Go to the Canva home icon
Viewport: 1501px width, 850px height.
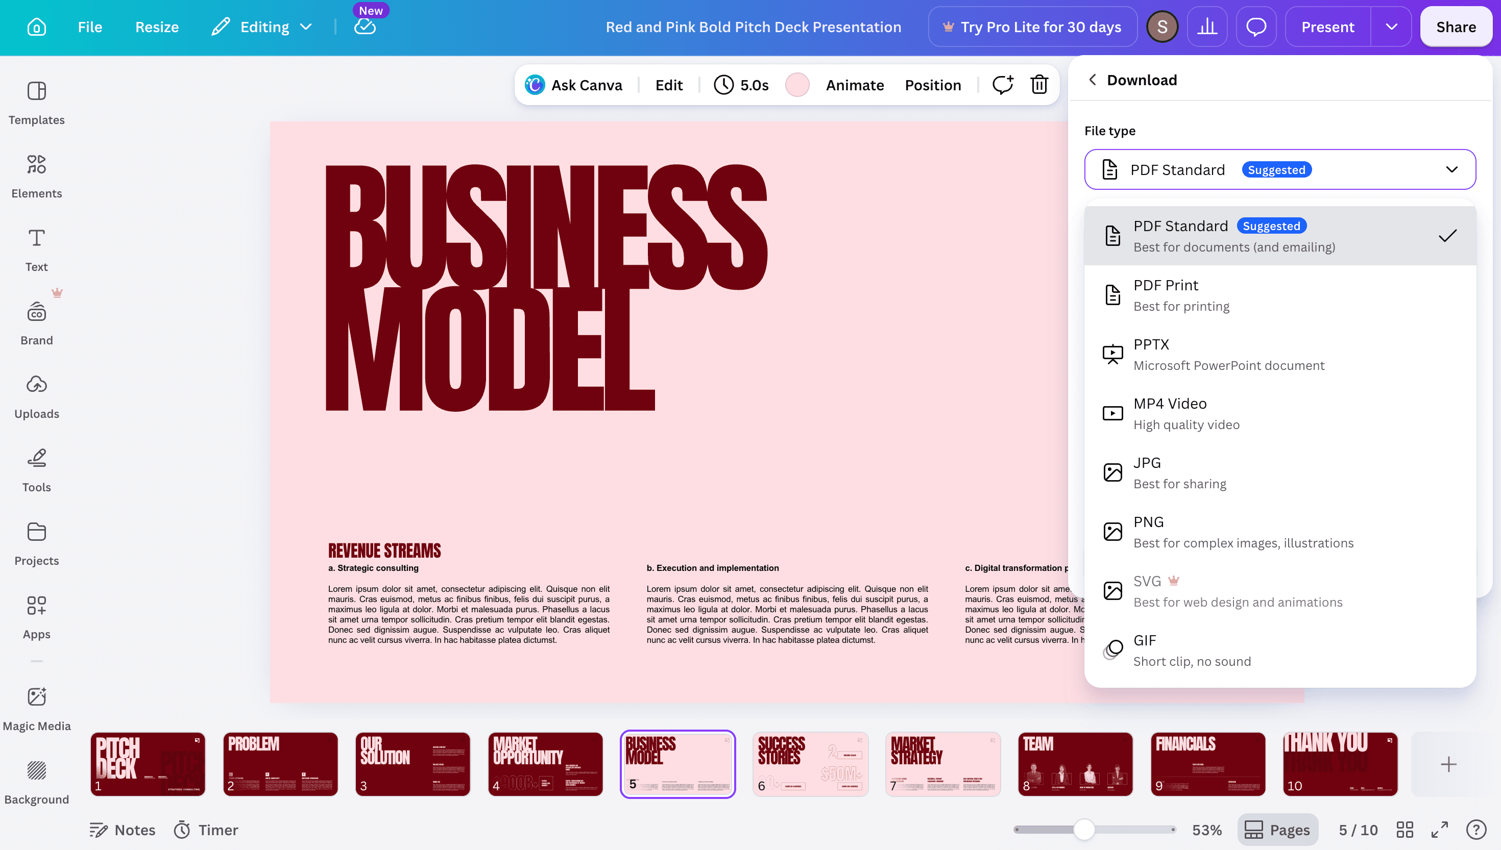(36, 27)
